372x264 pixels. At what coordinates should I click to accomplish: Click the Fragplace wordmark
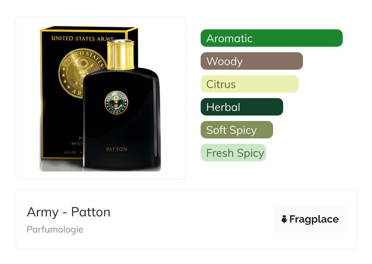tap(314, 219)
